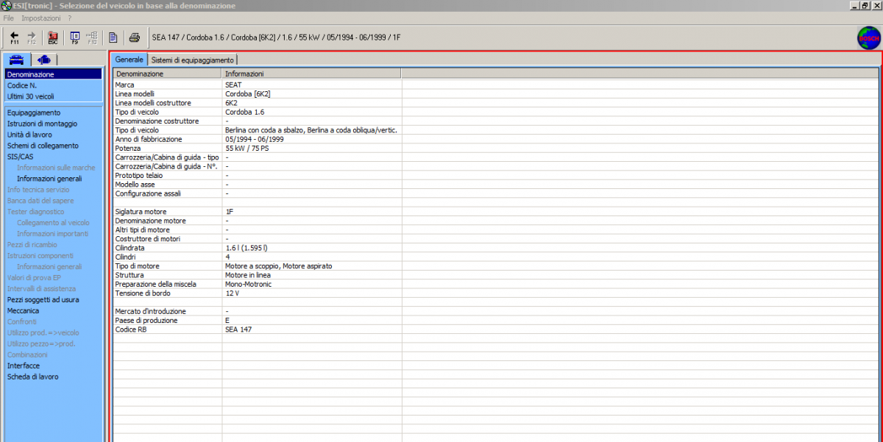The height and width of the screenshot is (442, 883).
Task: Select the car vehicle tab icon
Action: coord(17,60)
